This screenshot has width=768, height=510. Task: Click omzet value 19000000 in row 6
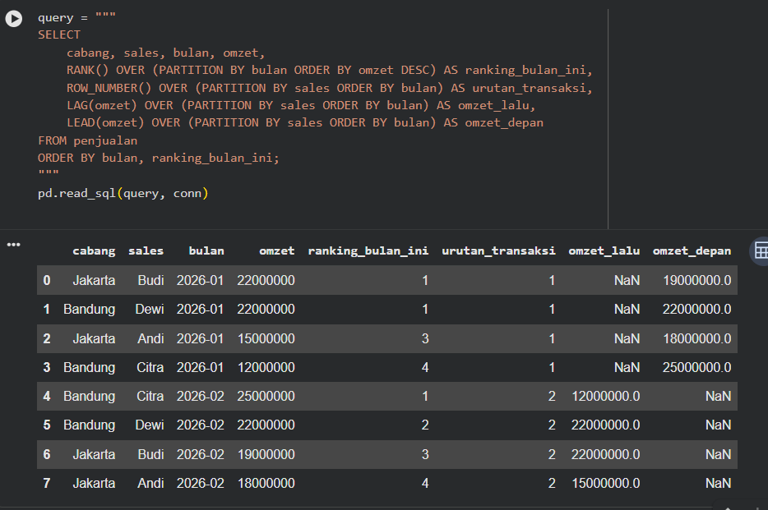tap(266, 454)
